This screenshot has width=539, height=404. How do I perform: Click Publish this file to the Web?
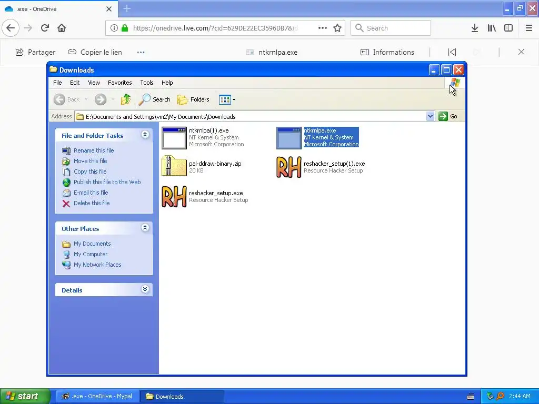point(107,182)
